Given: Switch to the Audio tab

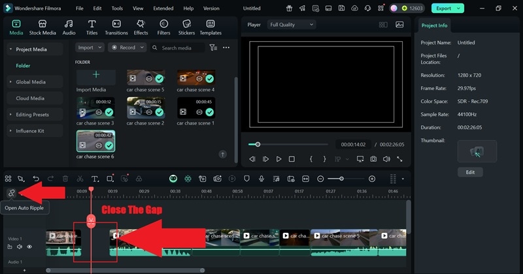Looking at the screenshot, I should (x=69, y=27).
